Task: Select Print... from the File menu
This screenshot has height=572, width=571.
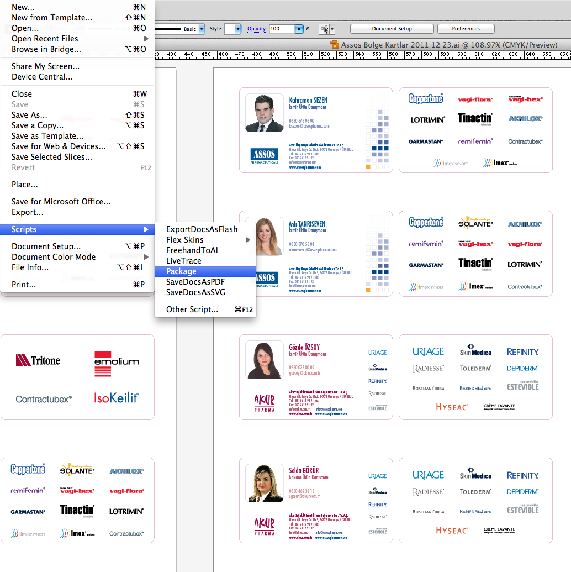Action: (77, 285)
